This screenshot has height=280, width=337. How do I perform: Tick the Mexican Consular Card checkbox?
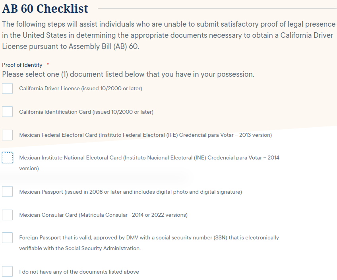[x=8, y=215]
